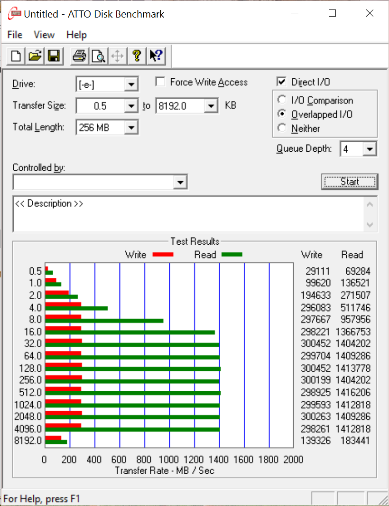Enable the Force Write Access checkbox
389x506 pixels.
click(161, 82)
